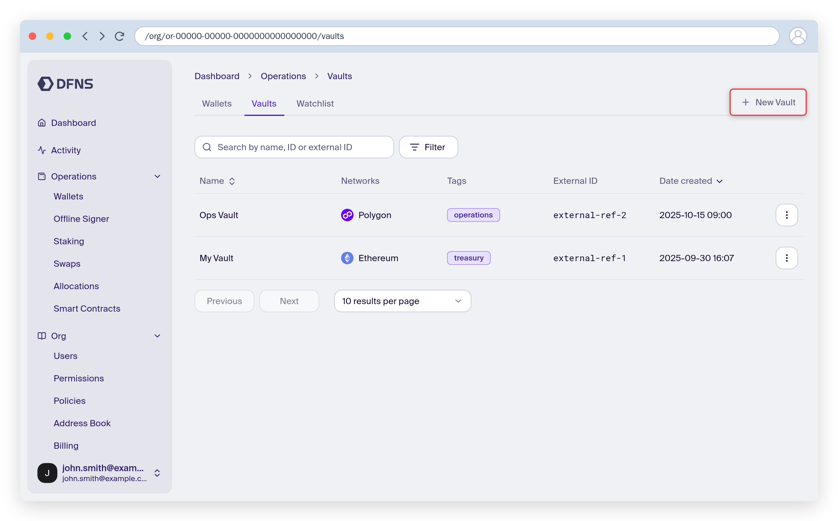The image size is (838, 521).
Task: Go to Staking in sidebar
Action: [69, 241]
